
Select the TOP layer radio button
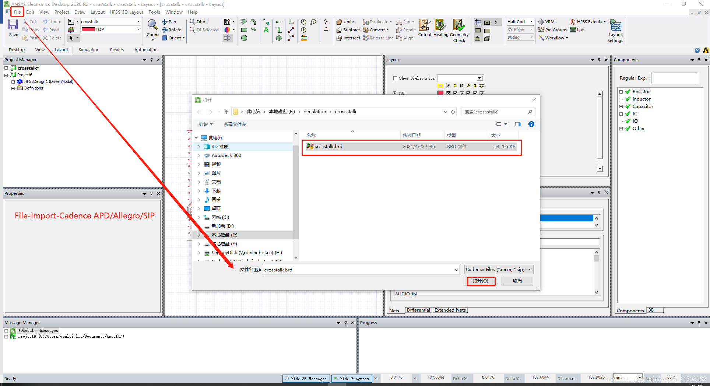(395, 93)
